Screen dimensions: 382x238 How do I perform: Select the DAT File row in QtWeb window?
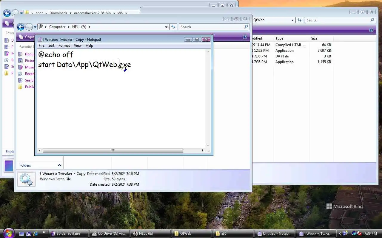[x=292, y=56]
